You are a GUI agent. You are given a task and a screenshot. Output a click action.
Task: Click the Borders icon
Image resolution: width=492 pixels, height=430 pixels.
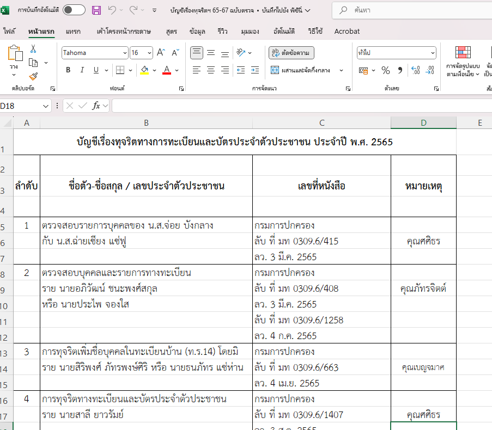point(120,70)
